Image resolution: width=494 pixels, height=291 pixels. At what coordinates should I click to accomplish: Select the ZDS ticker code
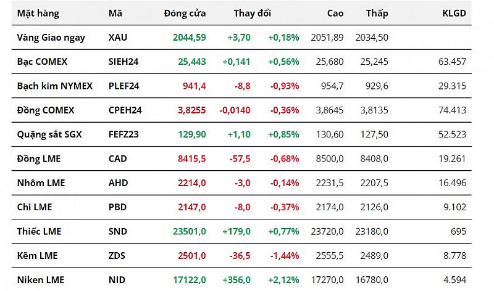(117, 256)
